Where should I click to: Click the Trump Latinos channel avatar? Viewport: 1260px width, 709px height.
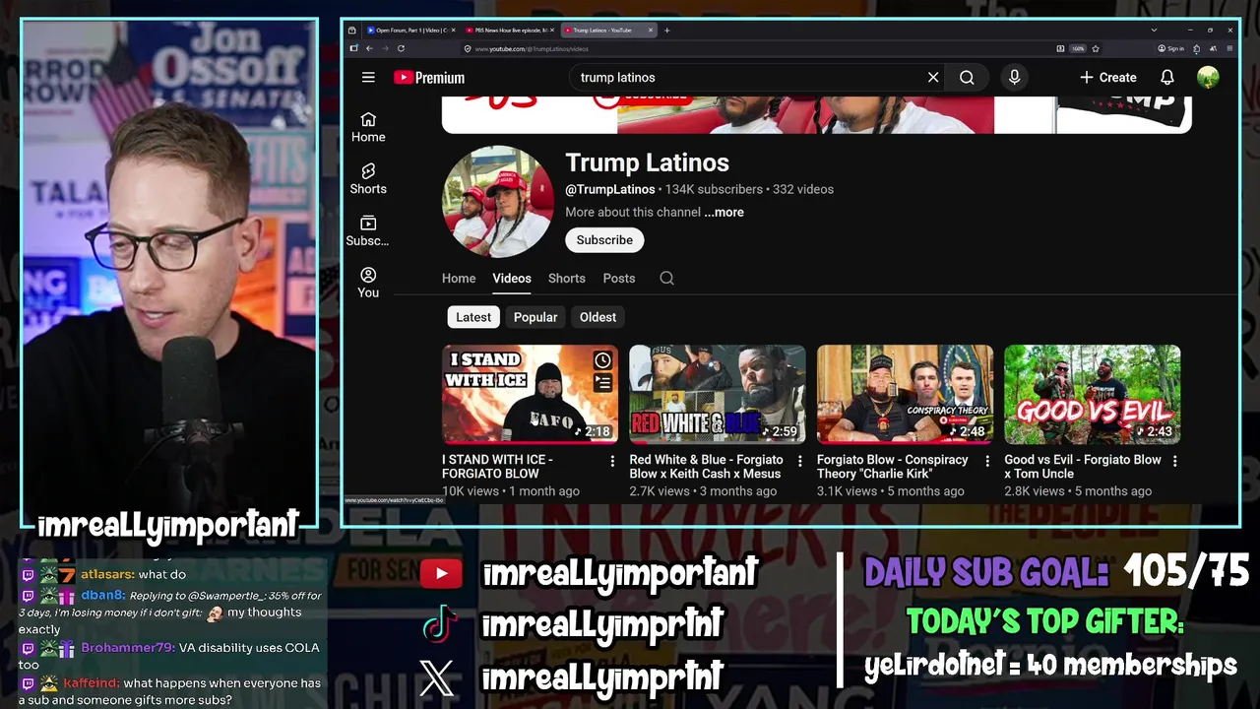(x=497, y=202)
